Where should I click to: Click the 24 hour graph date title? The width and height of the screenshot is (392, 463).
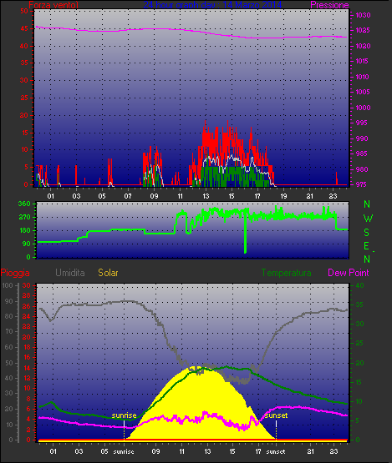212,5
